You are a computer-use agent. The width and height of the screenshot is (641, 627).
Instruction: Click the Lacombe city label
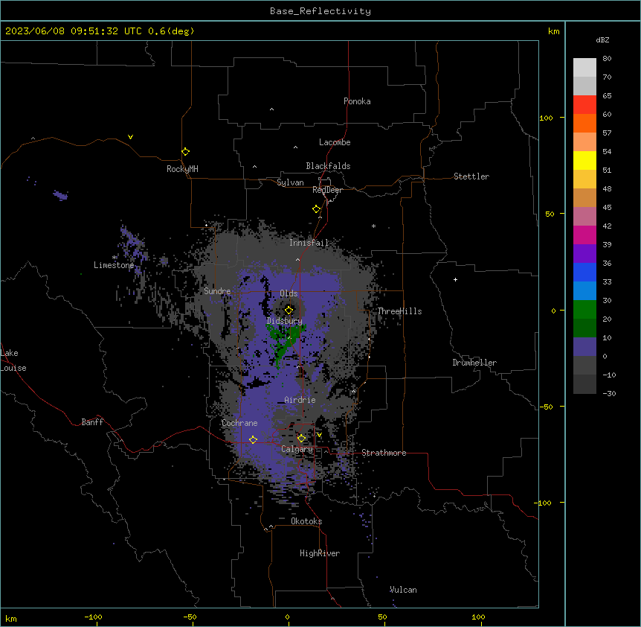335,142
